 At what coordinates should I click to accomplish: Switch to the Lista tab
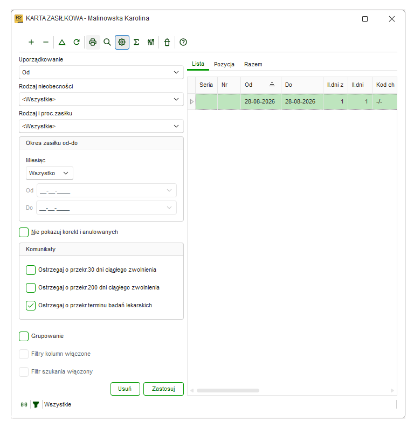point(198,64)
